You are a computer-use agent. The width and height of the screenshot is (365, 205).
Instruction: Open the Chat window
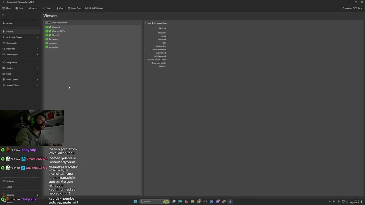[59, 8]
